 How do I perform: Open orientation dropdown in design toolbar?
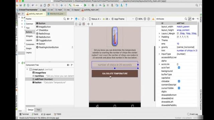coord(84,19)
